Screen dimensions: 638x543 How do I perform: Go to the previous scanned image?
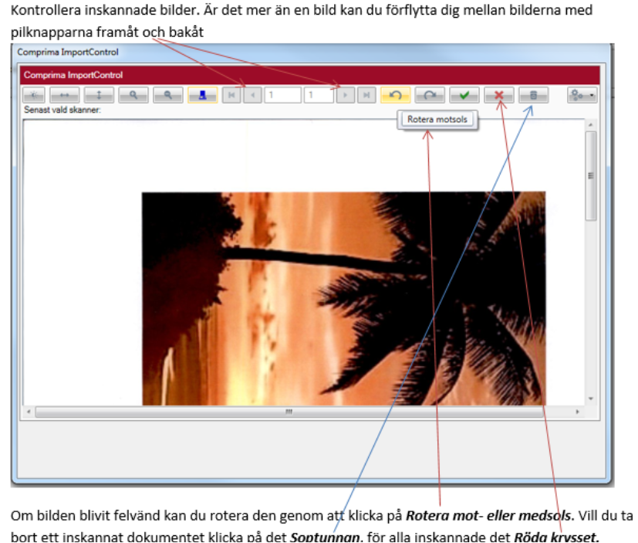(252, 95)
